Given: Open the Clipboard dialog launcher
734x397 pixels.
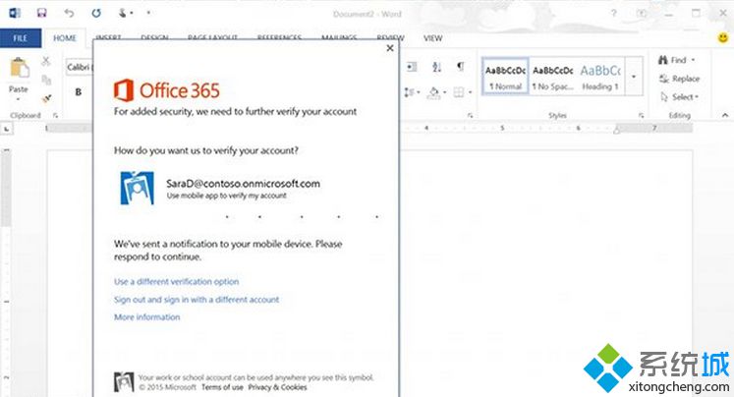Looking at the screenshot, I should click(55, 115).
